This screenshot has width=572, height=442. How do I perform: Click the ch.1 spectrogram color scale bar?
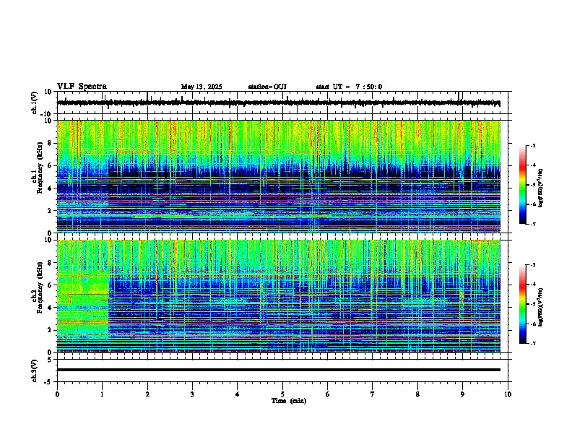tap(522, 185)
